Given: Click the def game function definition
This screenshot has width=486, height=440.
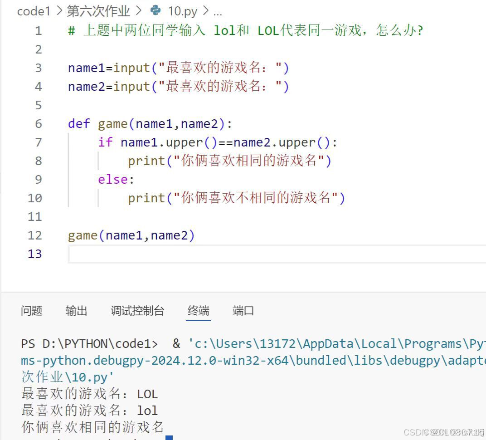Looking at the screenshot, I should [x=150, y=124].
